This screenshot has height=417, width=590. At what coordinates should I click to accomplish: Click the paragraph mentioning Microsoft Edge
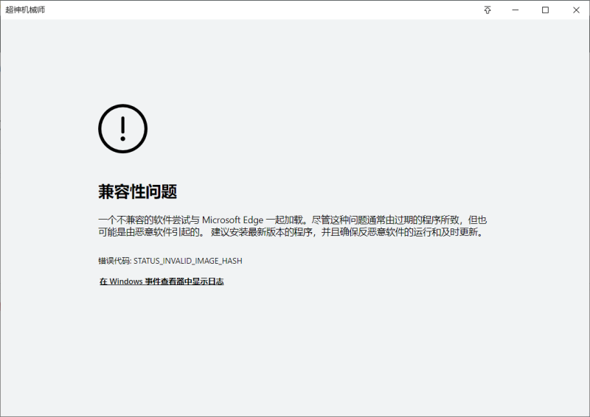293,226
